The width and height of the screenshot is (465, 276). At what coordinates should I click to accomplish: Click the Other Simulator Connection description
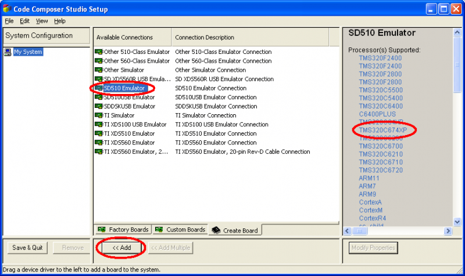tap(210, 70)
